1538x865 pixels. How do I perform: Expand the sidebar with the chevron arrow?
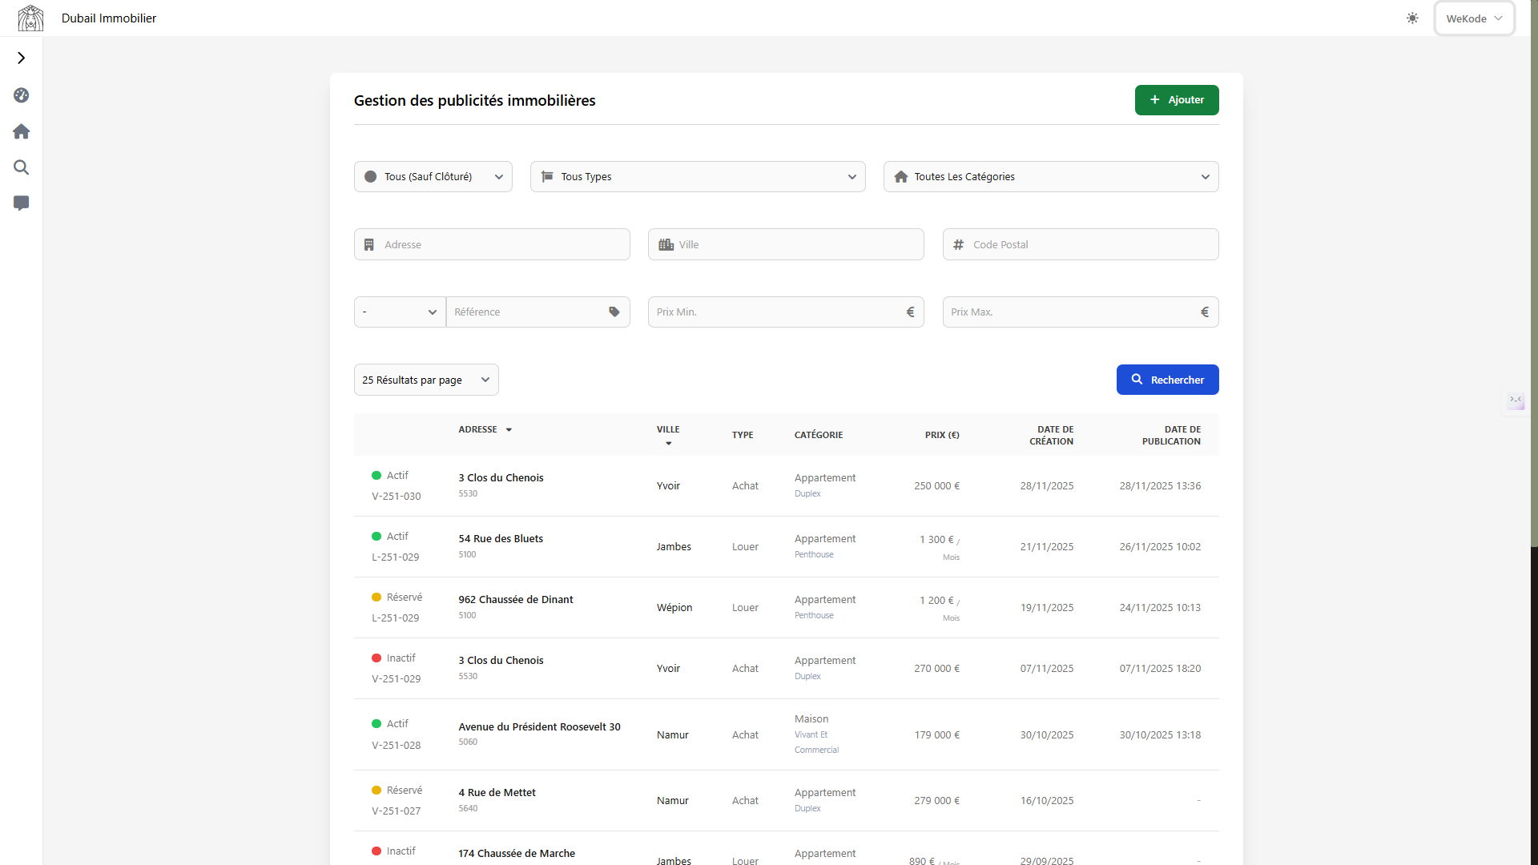click(x=22, y=58)
